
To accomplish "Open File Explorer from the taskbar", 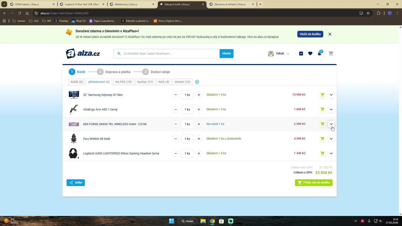I will coord(203,221).
